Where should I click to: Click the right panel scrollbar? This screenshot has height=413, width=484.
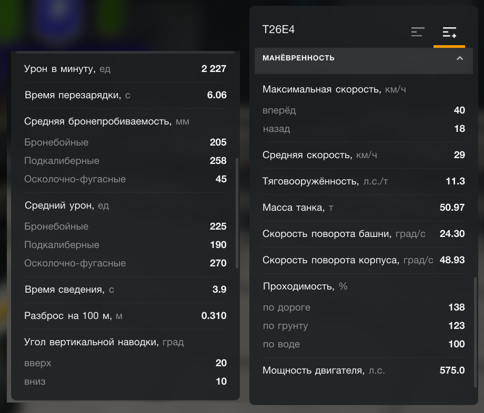476,332
